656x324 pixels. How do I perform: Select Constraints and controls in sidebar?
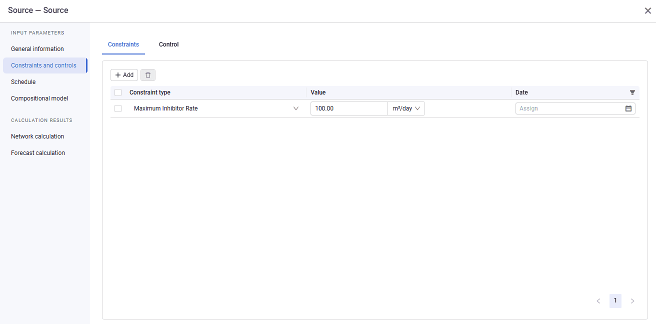45,65
